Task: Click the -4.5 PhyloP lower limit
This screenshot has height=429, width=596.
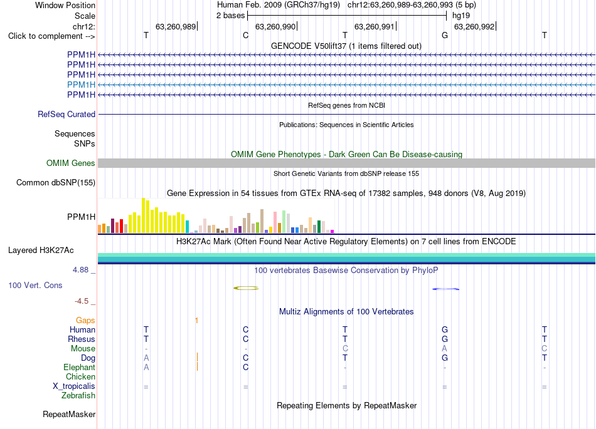Action: tap(82, 301)
